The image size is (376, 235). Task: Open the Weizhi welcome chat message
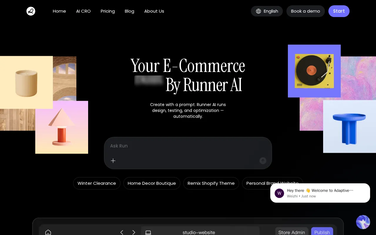pos(320,193)
